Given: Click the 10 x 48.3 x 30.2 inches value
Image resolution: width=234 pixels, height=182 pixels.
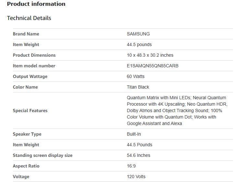Looking at the screenshot, I should click(150, 55).
